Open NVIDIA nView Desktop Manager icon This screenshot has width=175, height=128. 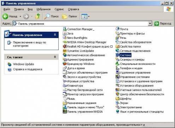click(x=84, y=42)
